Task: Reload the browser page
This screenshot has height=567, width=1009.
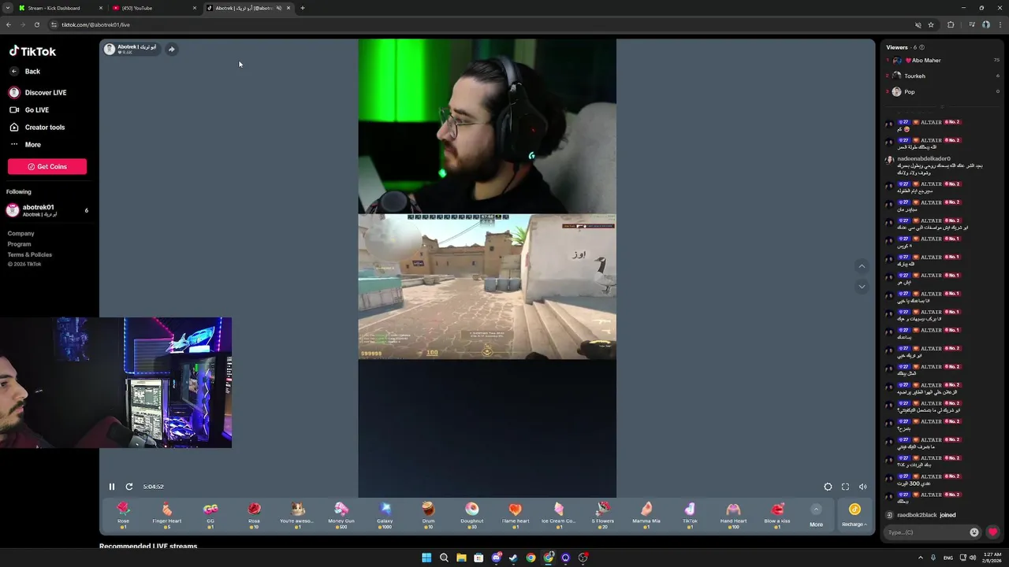Action: [36, 24]
